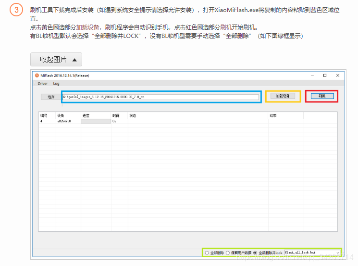Click the progress bar in device row
358x266 pixels.
pyautogui.click(x=96, y=121)
